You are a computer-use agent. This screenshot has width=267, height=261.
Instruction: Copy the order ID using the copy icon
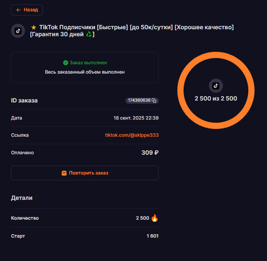click(x=154, y=101)
